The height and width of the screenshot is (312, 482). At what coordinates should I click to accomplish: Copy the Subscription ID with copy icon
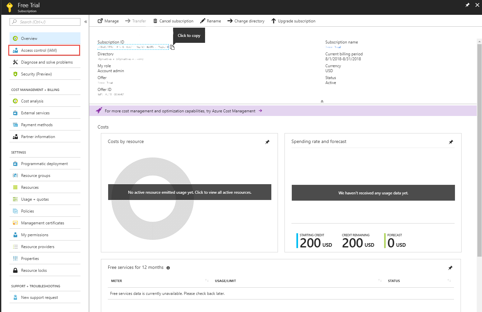point(172,47)
